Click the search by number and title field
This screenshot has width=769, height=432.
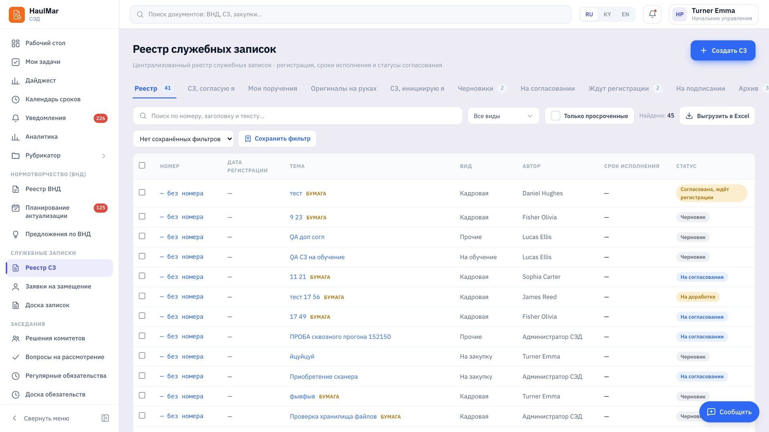[298, 116]
